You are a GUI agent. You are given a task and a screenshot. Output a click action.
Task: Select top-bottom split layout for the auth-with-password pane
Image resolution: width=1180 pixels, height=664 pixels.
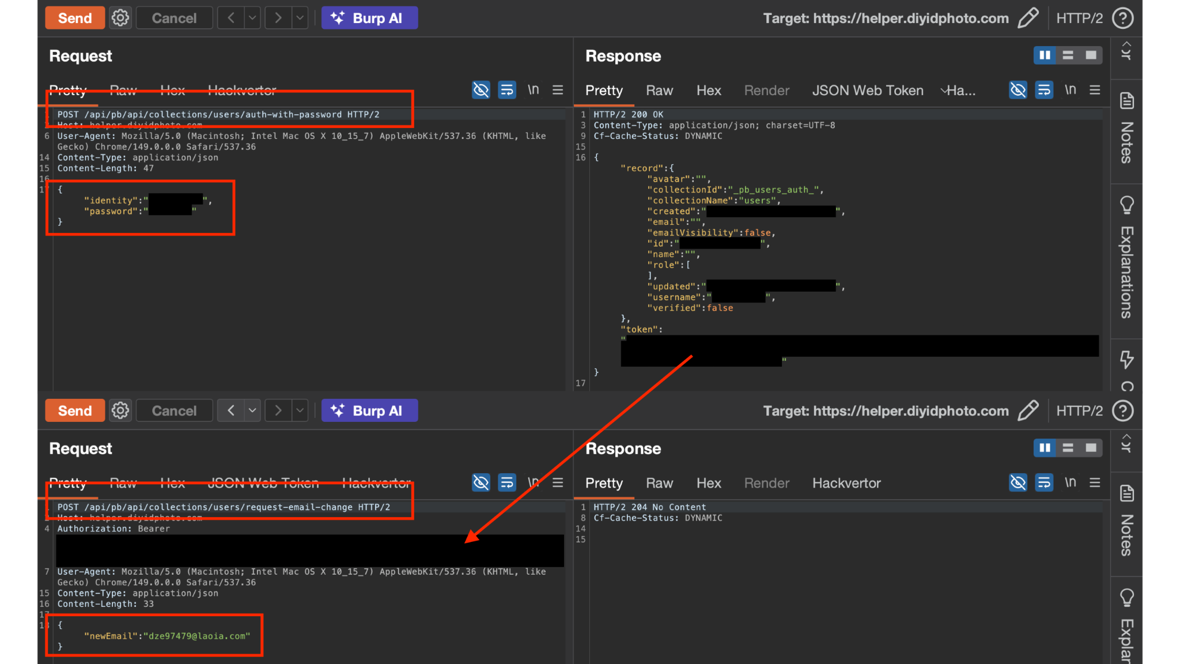1068,55
